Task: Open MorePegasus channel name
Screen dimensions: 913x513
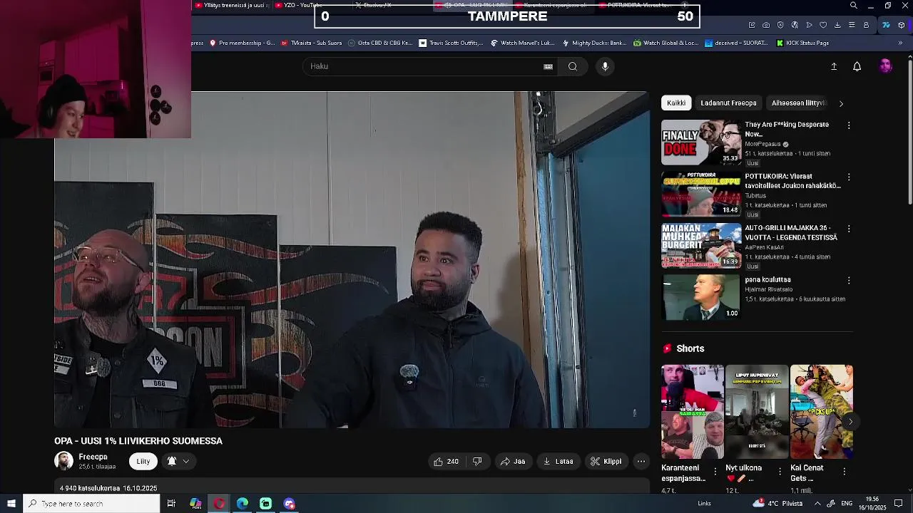Action: tap(762, 144)
